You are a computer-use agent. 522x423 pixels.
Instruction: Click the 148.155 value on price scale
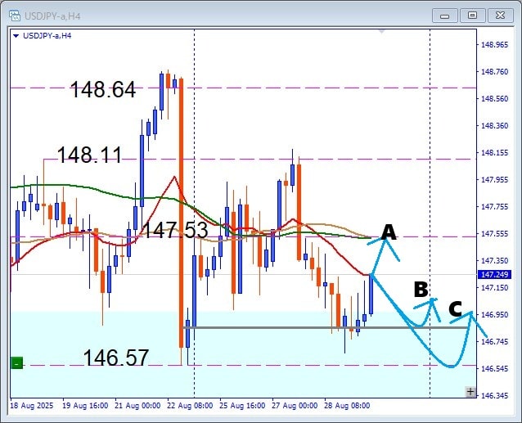[495, 152]
